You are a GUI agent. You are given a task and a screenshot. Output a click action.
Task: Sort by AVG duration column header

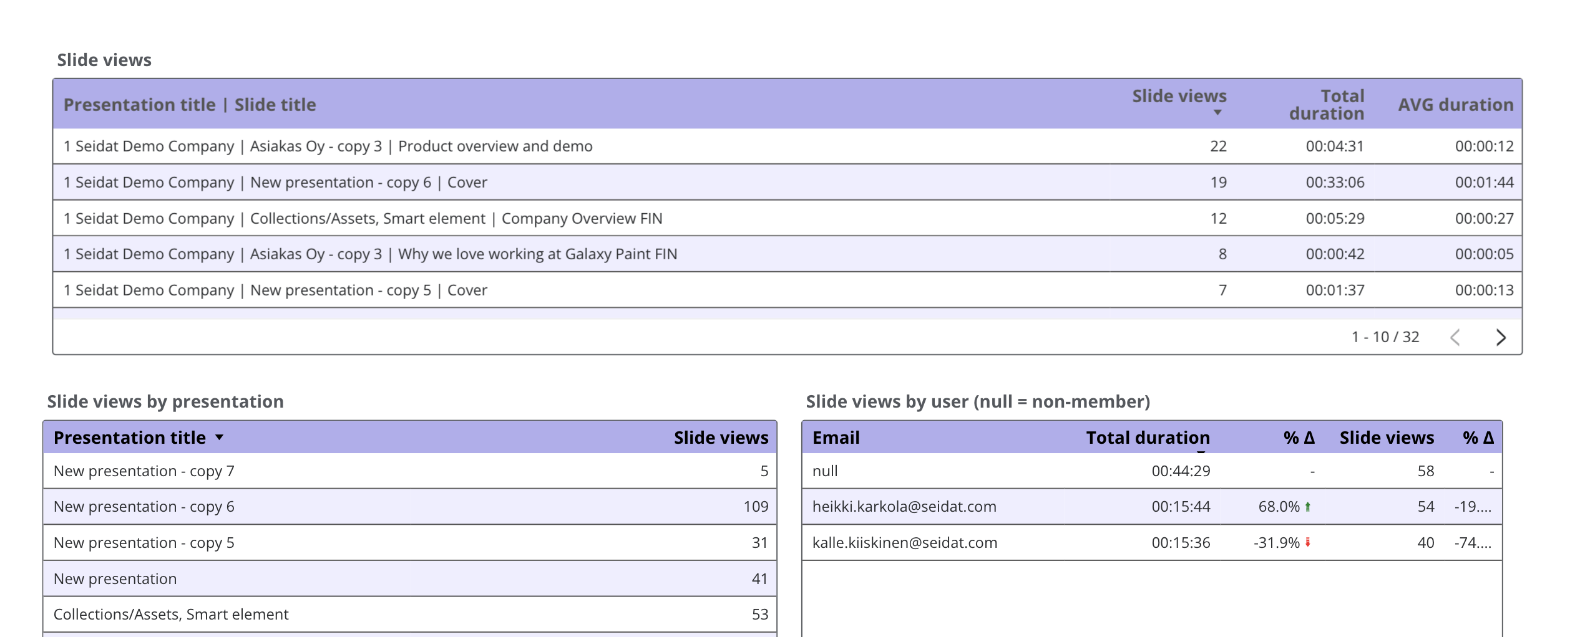[x=1455, y=105]
